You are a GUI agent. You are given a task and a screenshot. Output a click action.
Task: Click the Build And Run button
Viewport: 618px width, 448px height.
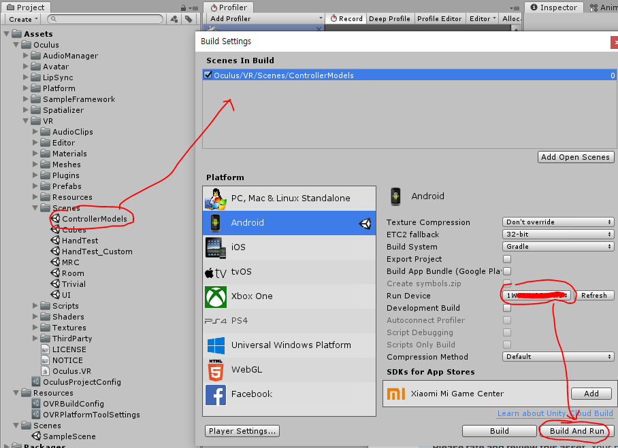(x=576, y=431)
